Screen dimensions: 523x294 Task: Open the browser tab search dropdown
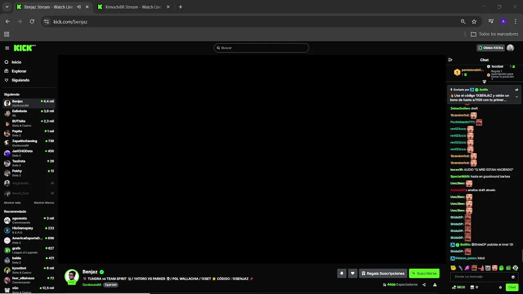coord(7,7)
